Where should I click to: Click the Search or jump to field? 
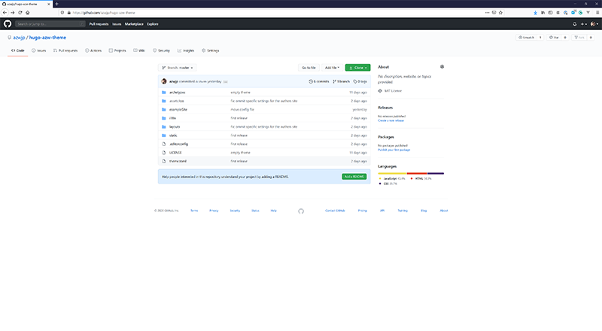(x=50, y=24)
